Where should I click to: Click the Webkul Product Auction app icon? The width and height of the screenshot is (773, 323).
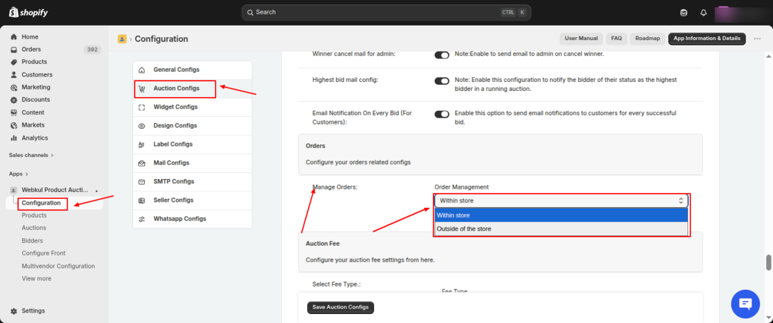pos(14,190)
